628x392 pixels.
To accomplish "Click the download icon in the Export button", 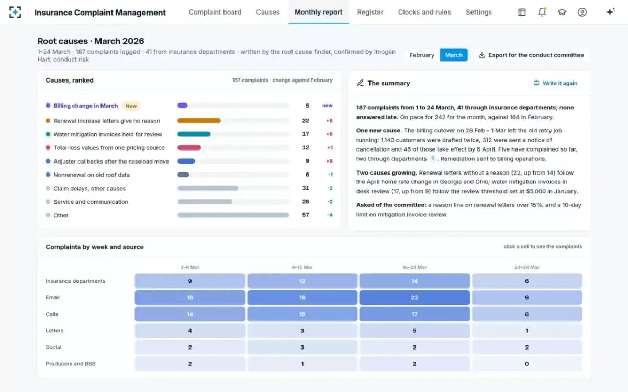I will click(481, 55).
